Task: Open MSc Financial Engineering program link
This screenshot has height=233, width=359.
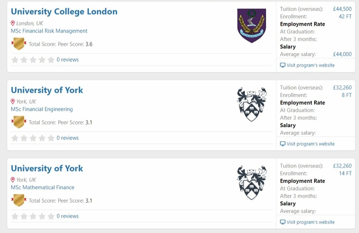Action: coord(42,109)
